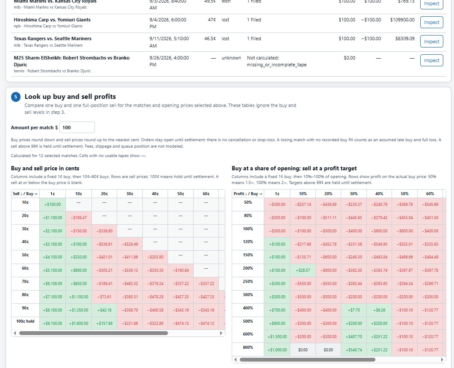454x368 pixels.
Task: Click the Sell / Buy header cell
Action: click(25, 193)
